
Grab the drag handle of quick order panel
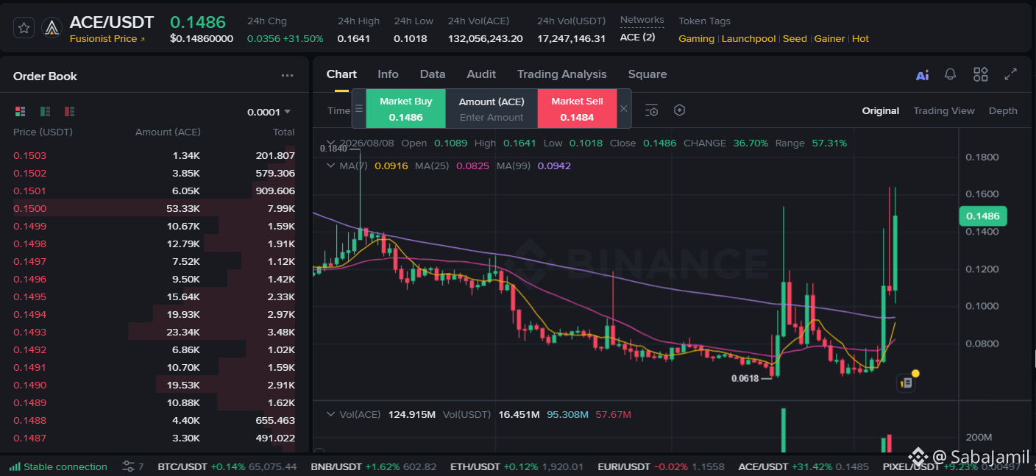click(358, 109)
